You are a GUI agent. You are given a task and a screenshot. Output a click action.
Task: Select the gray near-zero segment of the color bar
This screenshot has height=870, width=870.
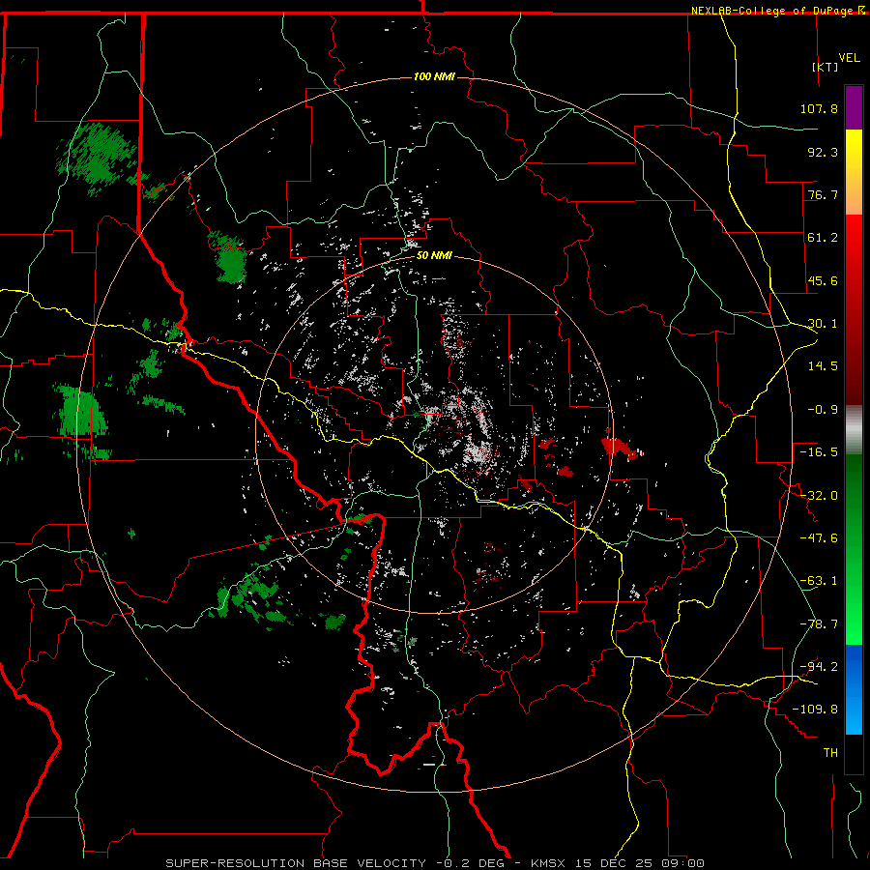[854, 430]
